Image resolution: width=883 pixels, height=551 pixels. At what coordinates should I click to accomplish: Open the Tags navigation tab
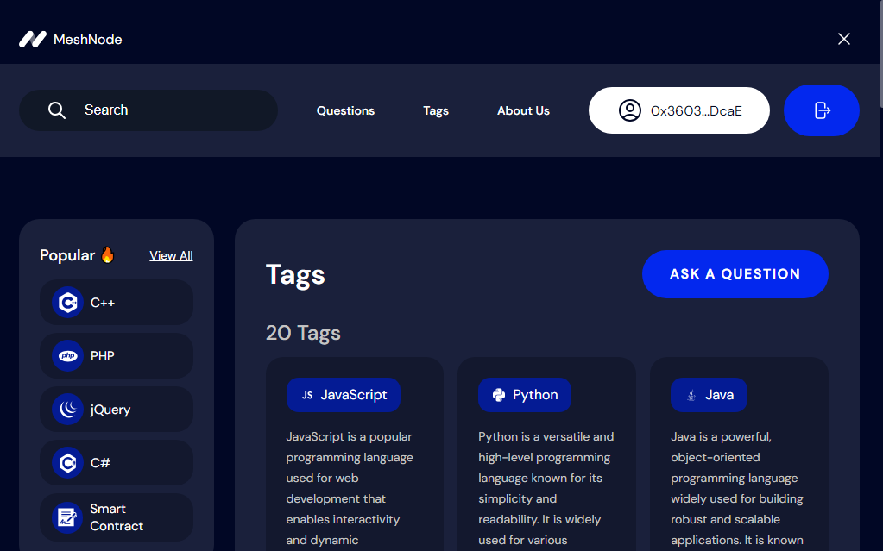(x=436, y=111)
